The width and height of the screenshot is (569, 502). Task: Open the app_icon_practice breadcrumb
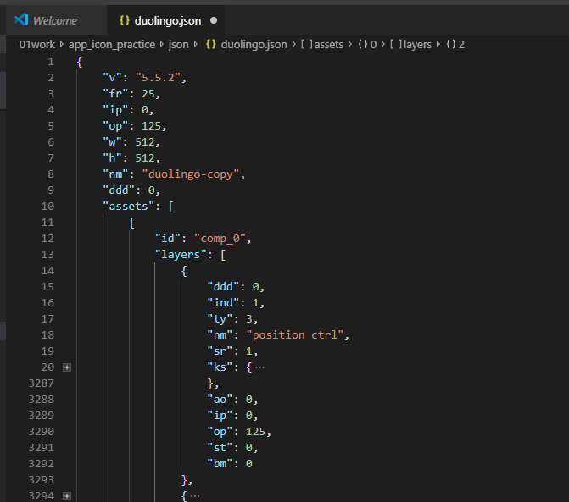[112, 44]
